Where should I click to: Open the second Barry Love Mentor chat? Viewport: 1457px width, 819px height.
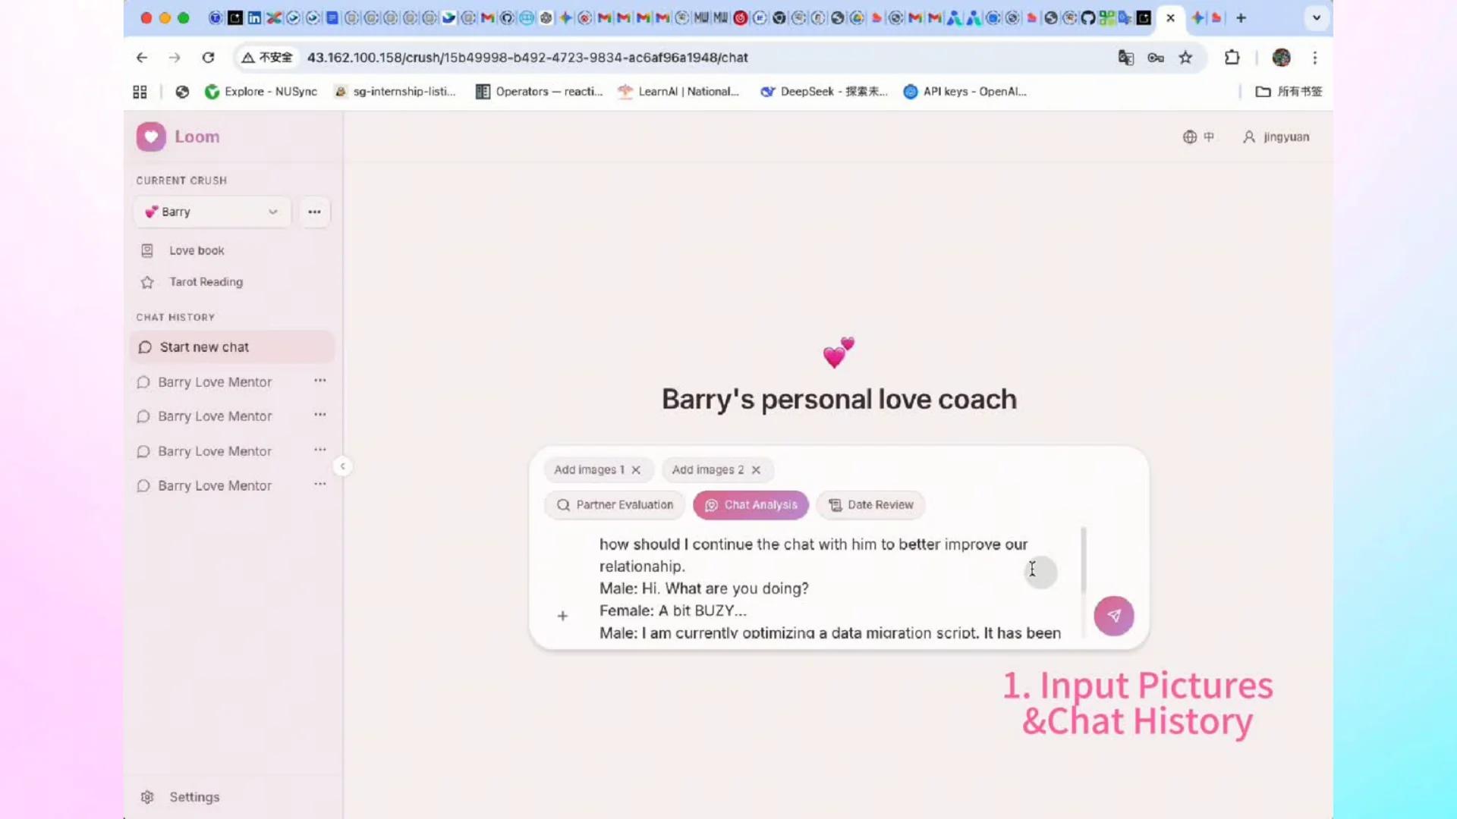(x=215, y=416)
